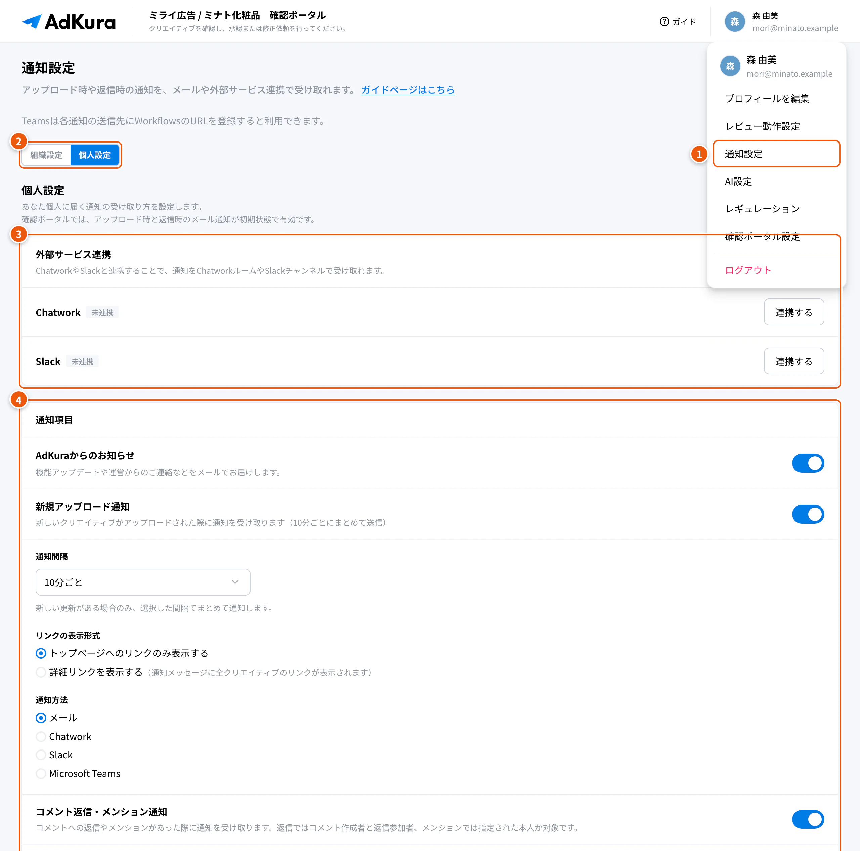
Task: Click 連携する button for Slack
Action: (x=794, y=361)
